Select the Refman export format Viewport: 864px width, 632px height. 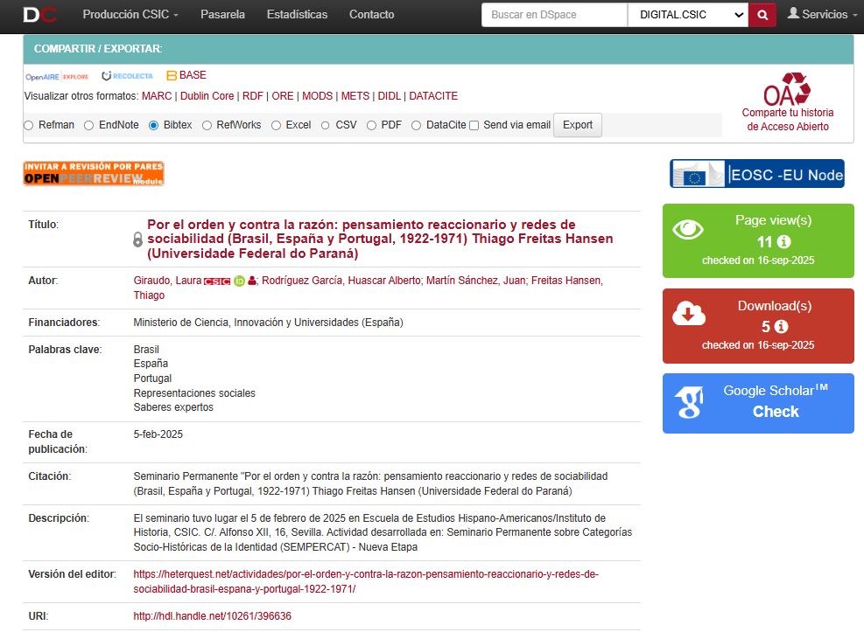coord(29,125)
